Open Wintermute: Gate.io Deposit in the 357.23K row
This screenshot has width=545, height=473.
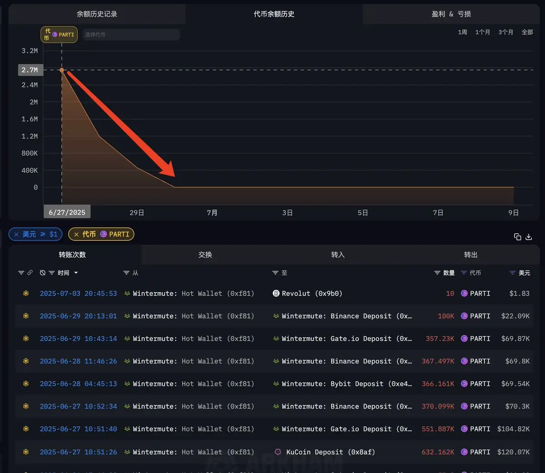pyautogui.click(x=347, y=339)
